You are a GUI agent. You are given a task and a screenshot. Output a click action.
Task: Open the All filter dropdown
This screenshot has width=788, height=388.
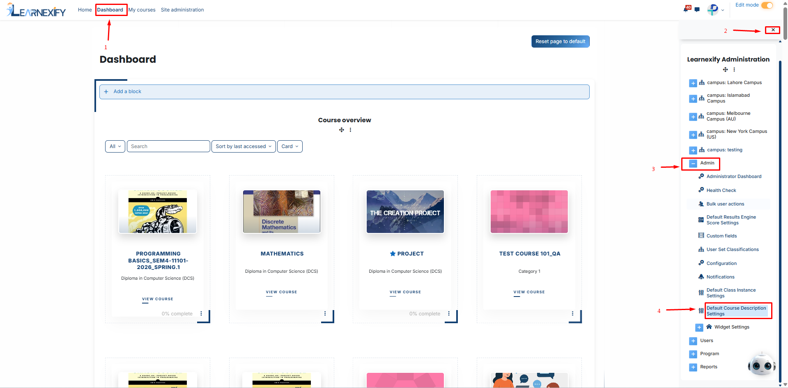tap(115, 146)
